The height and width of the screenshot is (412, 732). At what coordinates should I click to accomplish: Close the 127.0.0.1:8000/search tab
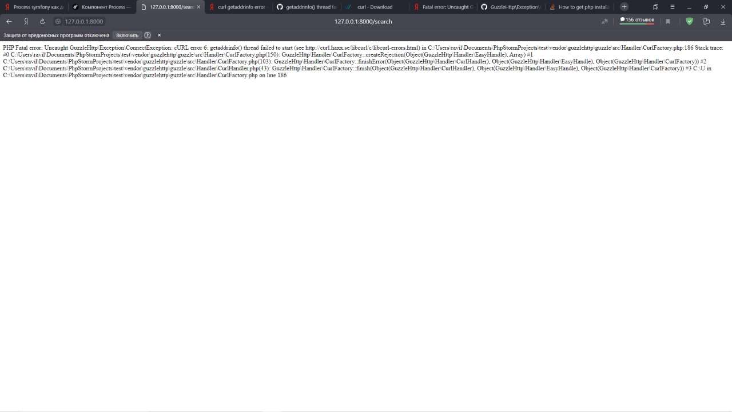(x=198, y=7)
